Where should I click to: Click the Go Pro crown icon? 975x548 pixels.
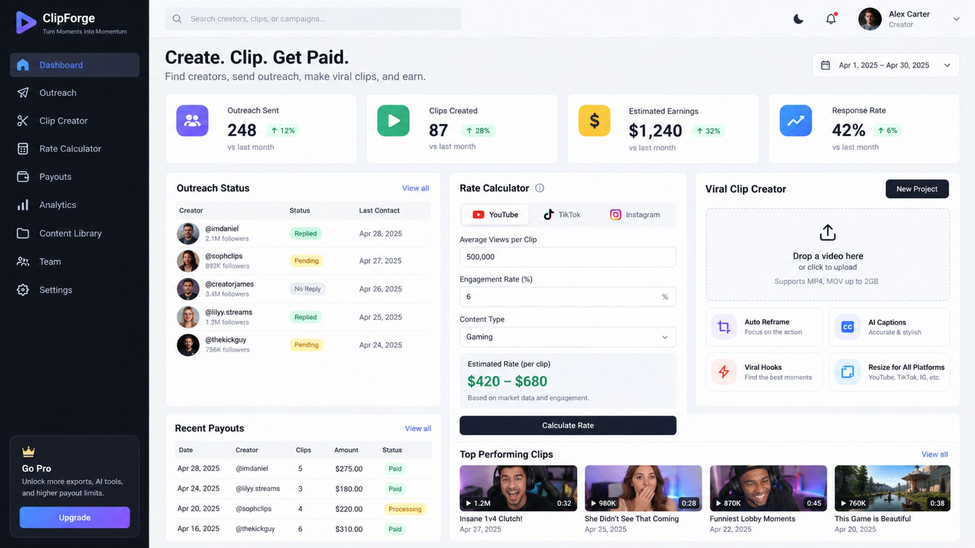(29, 451)
